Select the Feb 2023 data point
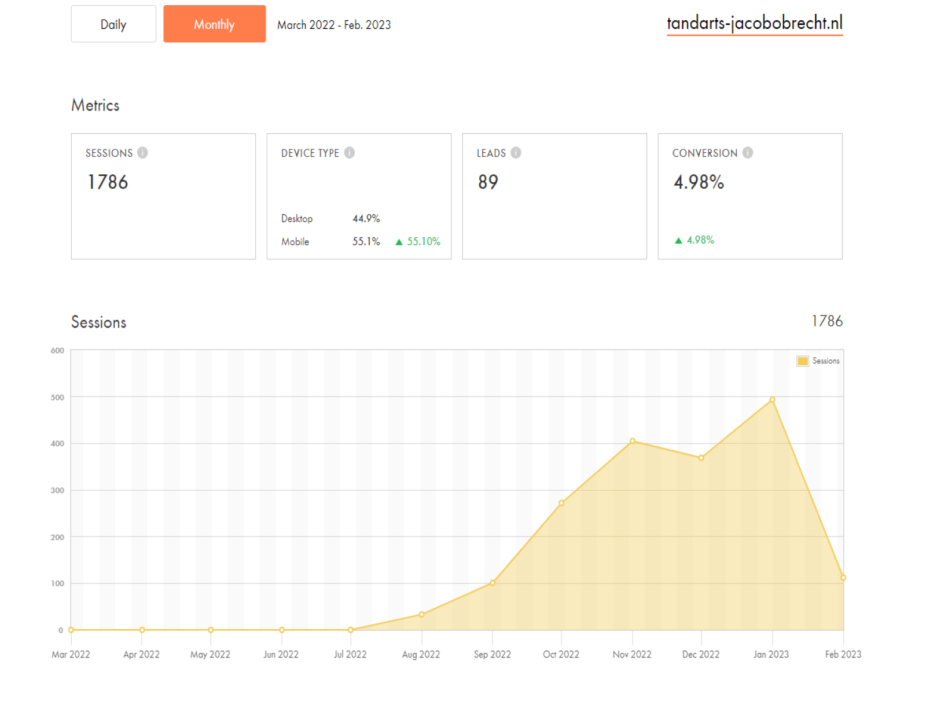Viewport: 926px width, 713px height. [843, 578]
